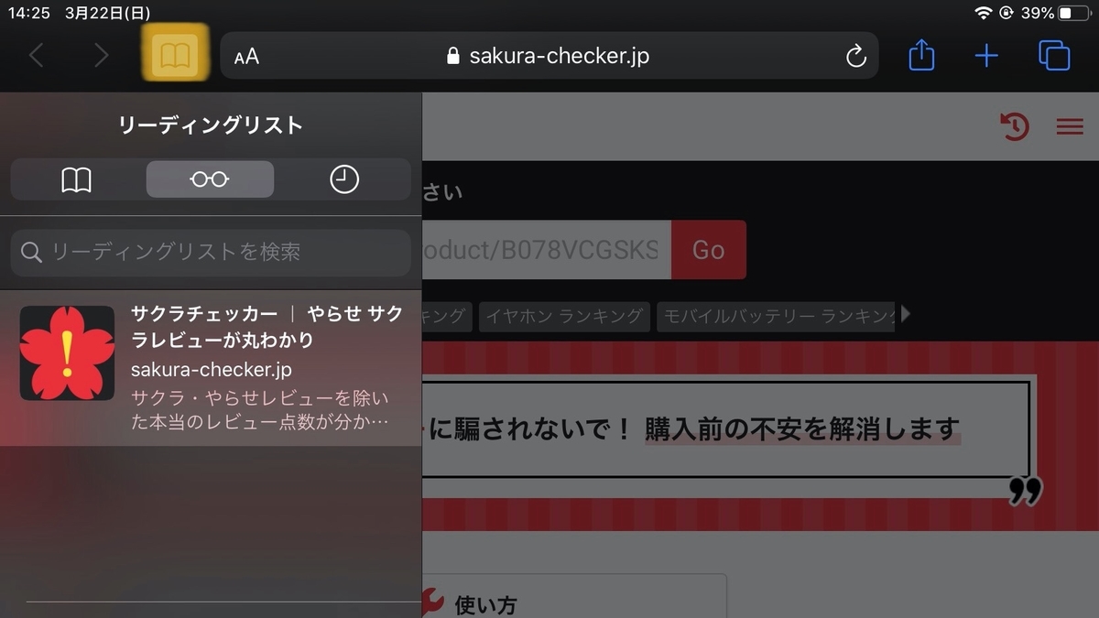Open the search icon in Reading List search
Image resolution: width=1099 pixels, height=618 pixels.
[x=30, y=253]
